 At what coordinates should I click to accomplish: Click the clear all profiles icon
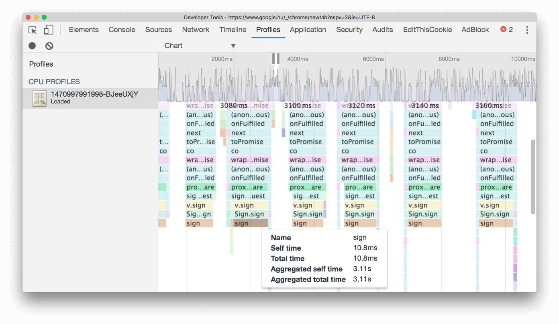click(49, 46)
